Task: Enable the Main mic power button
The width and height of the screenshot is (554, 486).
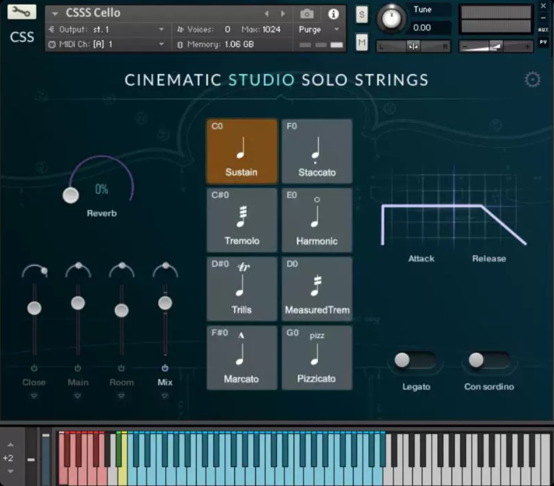Action: pos(78,368)
